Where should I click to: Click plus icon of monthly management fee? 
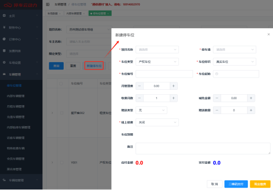coord(174,86)
